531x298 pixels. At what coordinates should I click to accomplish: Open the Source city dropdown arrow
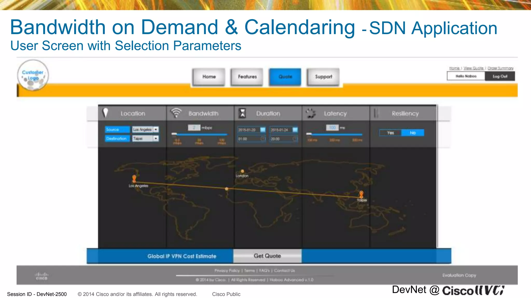pos(156,129)
